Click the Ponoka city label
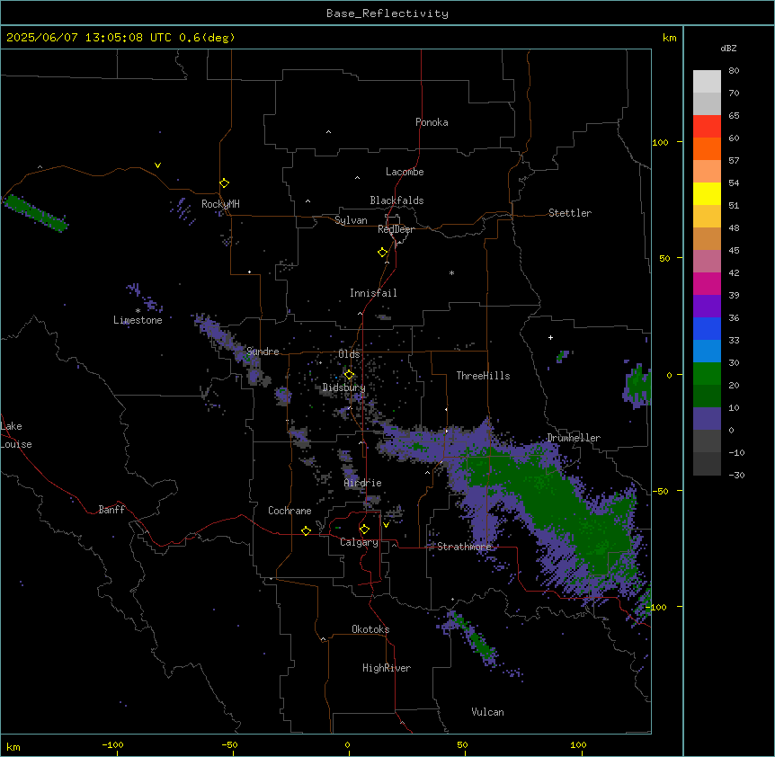 coord(432,122)
